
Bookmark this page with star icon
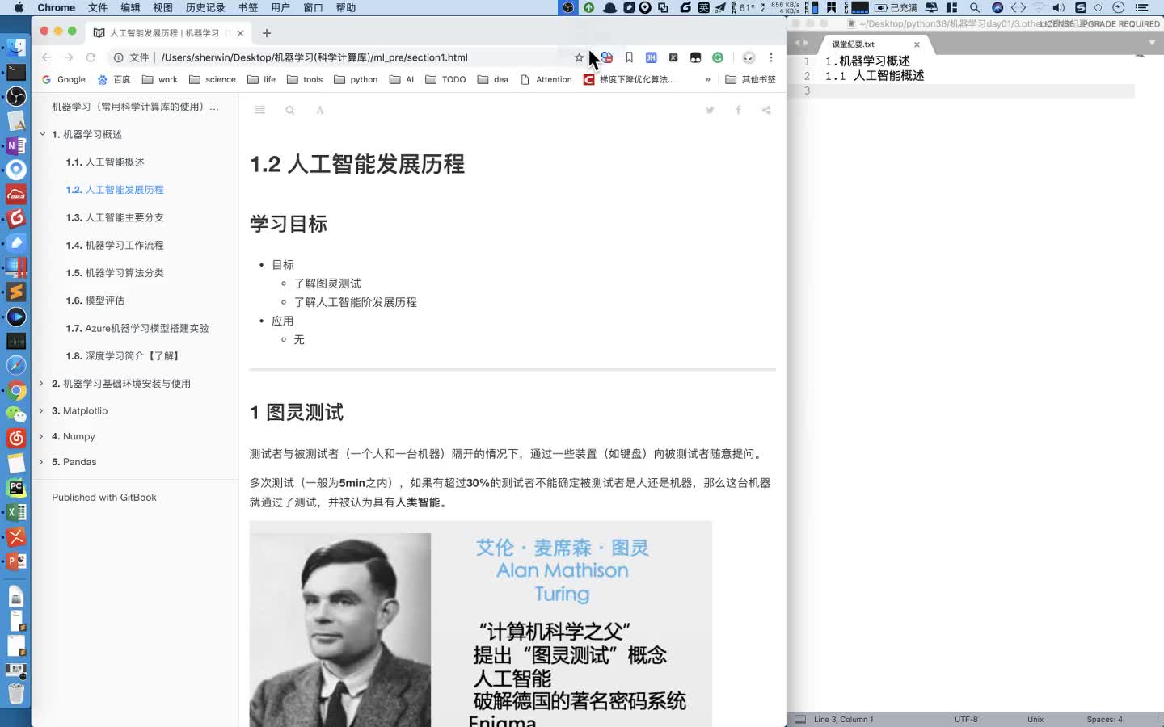coord(579,57)
